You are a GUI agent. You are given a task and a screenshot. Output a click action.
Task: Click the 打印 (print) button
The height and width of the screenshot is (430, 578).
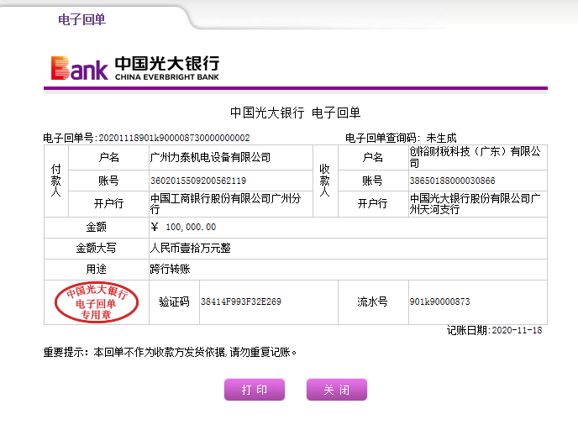[255, 390]
